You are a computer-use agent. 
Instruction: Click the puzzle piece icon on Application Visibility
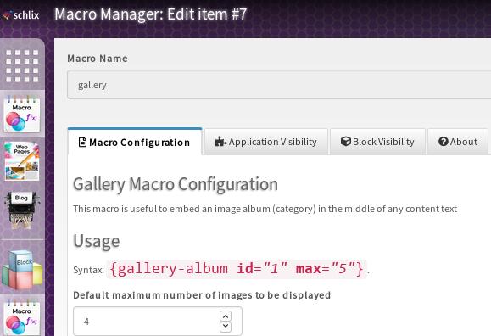(x=220, y=142)
